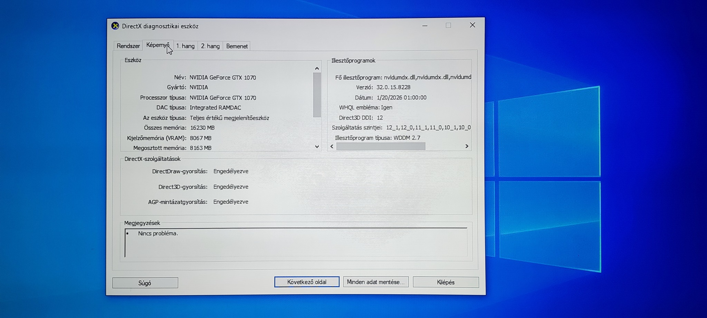Click the DirectX diagnostic tool title icon
The image size is (707, 318).
point(115,26)
